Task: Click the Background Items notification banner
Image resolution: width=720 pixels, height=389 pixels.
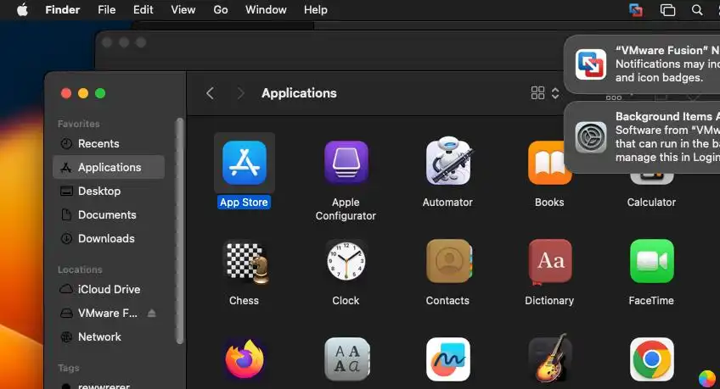Action: point(643,137)
